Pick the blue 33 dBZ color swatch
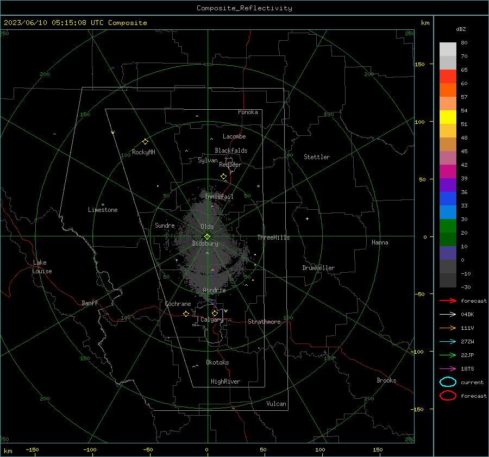 tap(448, 198)
